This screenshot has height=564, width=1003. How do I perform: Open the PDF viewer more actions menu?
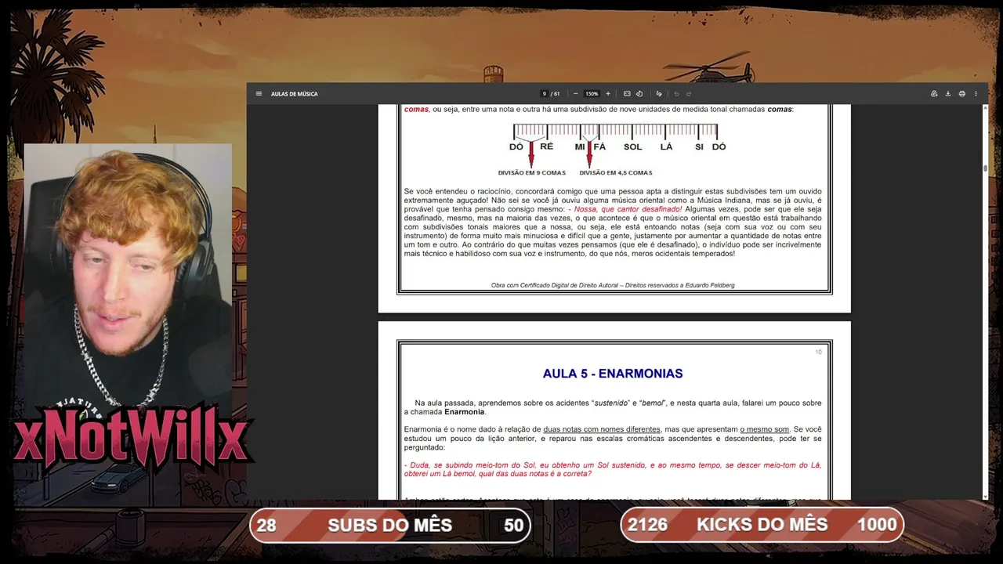pyautogui.click(x=976, y=94)
